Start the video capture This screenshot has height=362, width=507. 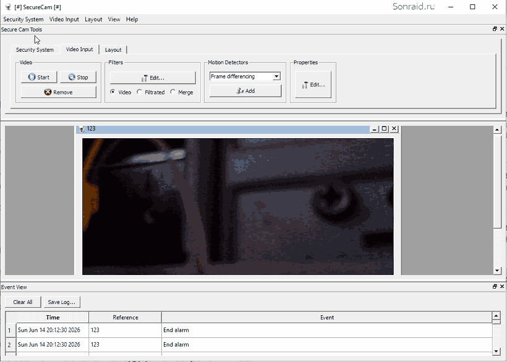[39, 77]
